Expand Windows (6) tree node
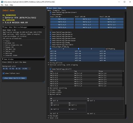The image size is (133, 123). click(4, 43)
